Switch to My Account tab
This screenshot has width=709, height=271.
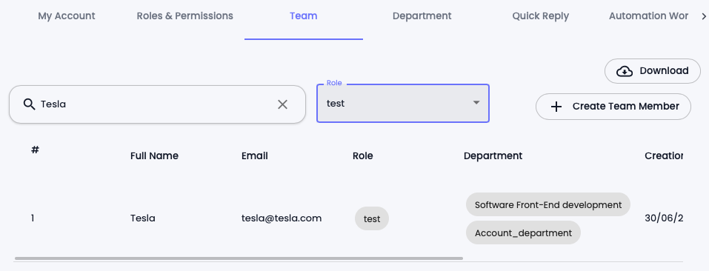coord(67,16)
